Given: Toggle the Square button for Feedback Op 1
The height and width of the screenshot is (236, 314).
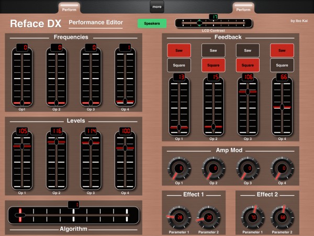Looking at the screenshot, I should click(x=179, y=65).
